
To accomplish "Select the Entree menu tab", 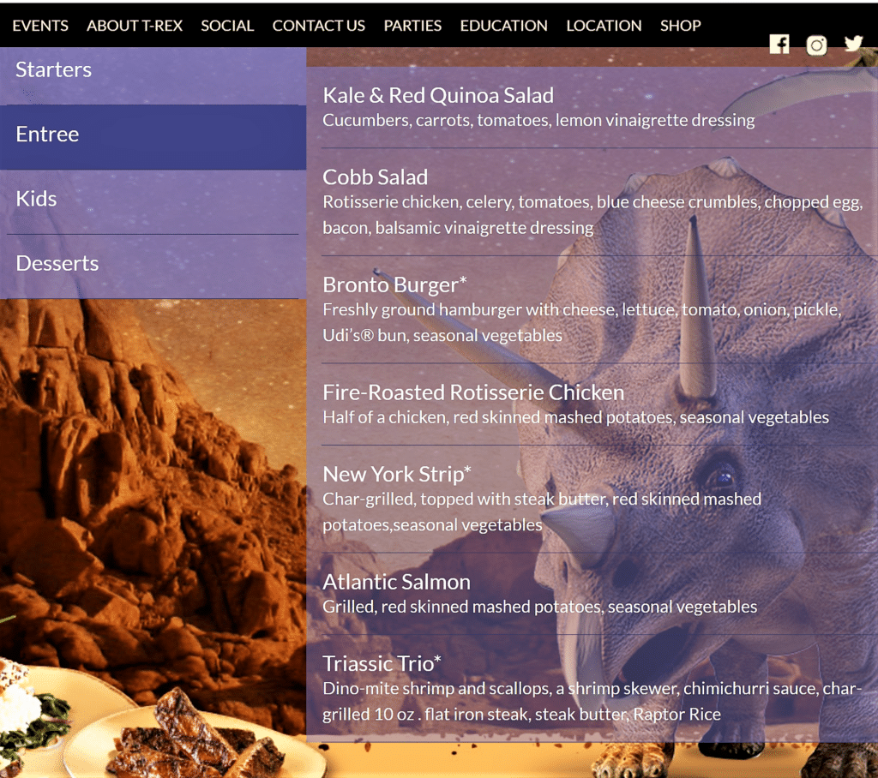I will [153, 136].
